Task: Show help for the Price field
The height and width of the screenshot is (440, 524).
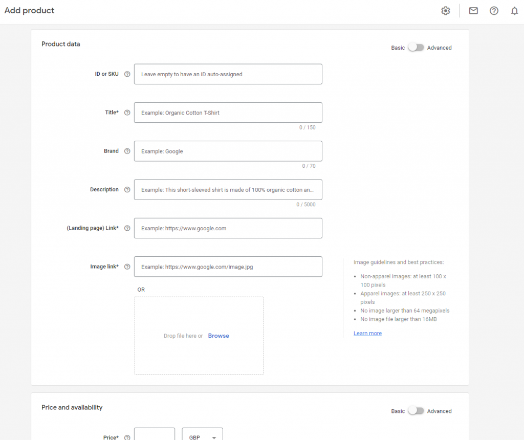Action: tap(127, 437)
